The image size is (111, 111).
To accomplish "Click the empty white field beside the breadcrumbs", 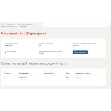I will [x=76, y=25].
